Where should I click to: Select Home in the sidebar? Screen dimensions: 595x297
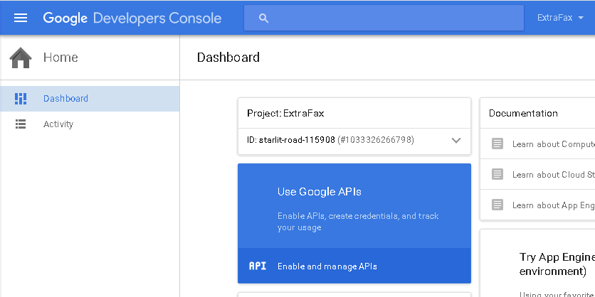[60, 58]
